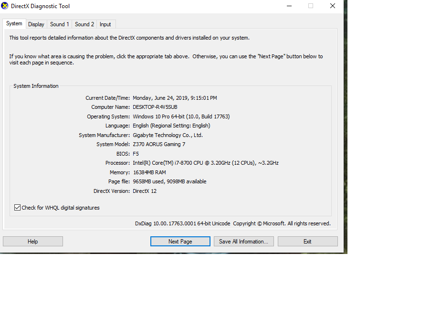Close the DirectX Diagnostic Tool window

333,6
